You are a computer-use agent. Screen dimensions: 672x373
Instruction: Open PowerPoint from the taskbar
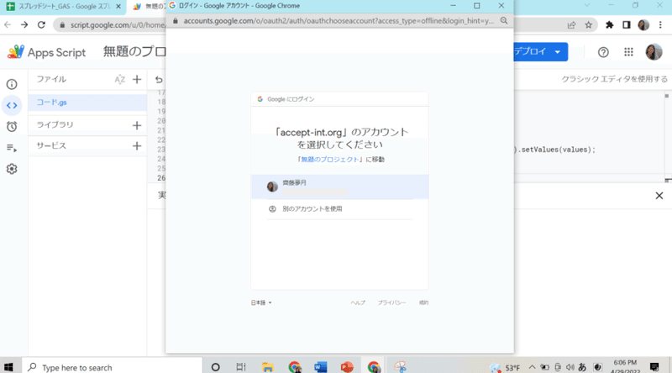pyautogui.click(x=347, y=367)
